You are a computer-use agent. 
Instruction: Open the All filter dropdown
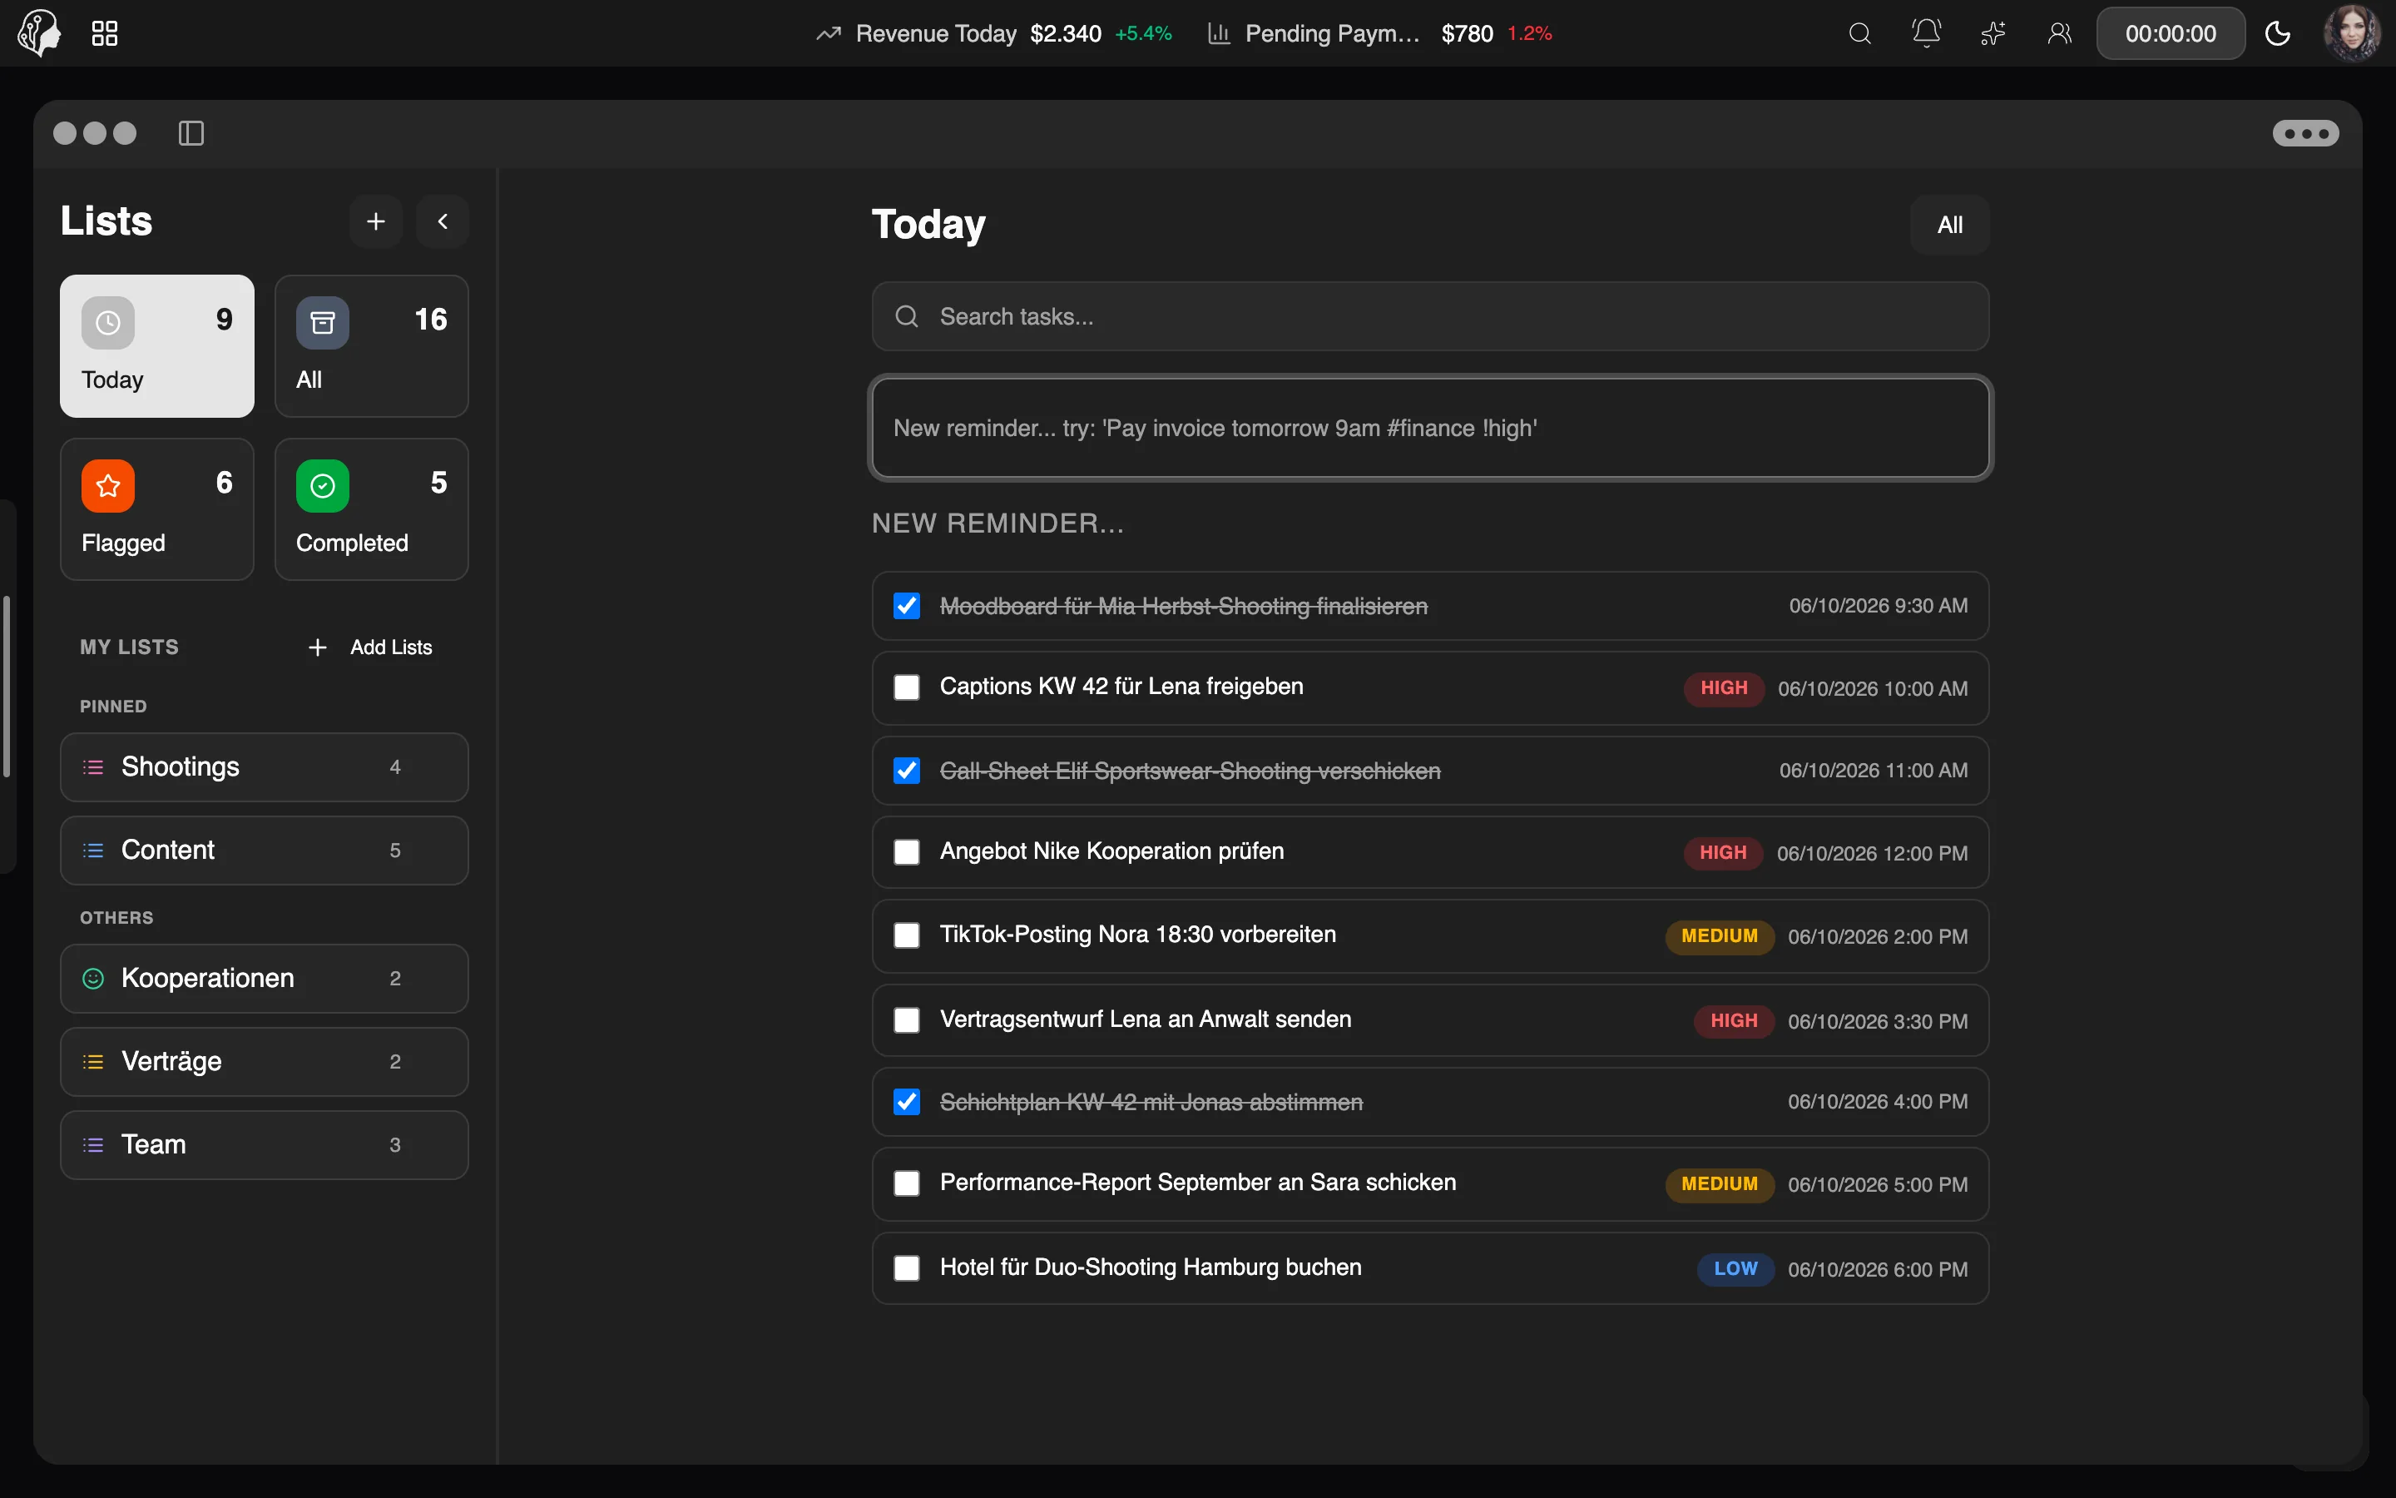pyautogui.click(x=1949, y=225)
